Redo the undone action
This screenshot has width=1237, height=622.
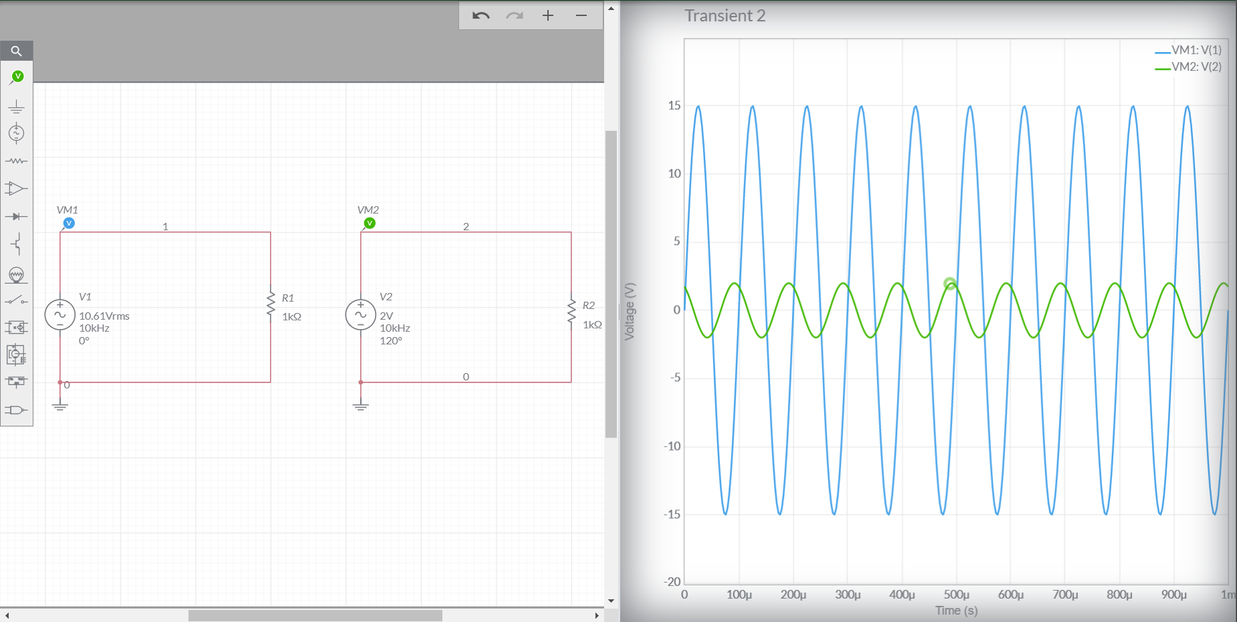tap(514, 16)
